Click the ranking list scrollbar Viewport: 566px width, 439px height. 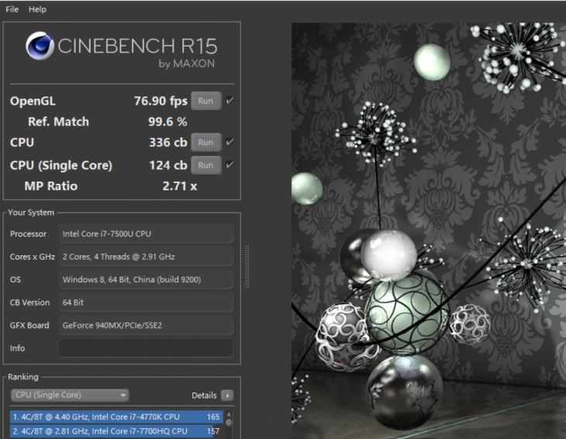coord(229,424)
